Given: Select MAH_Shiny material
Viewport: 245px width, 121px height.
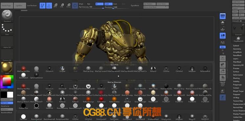Looking at the screenshot, I should tap(153, 86).
